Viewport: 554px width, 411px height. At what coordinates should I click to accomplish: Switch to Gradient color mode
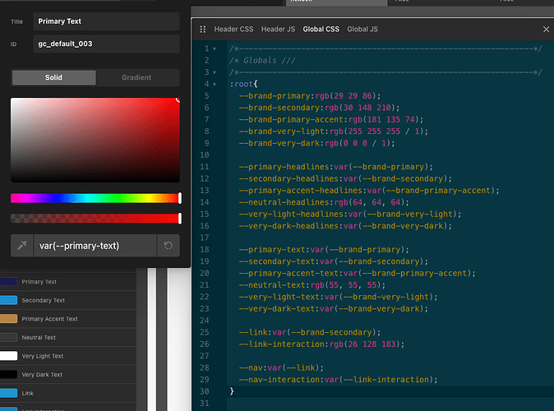pyautogui.click(x=136, y=77)
